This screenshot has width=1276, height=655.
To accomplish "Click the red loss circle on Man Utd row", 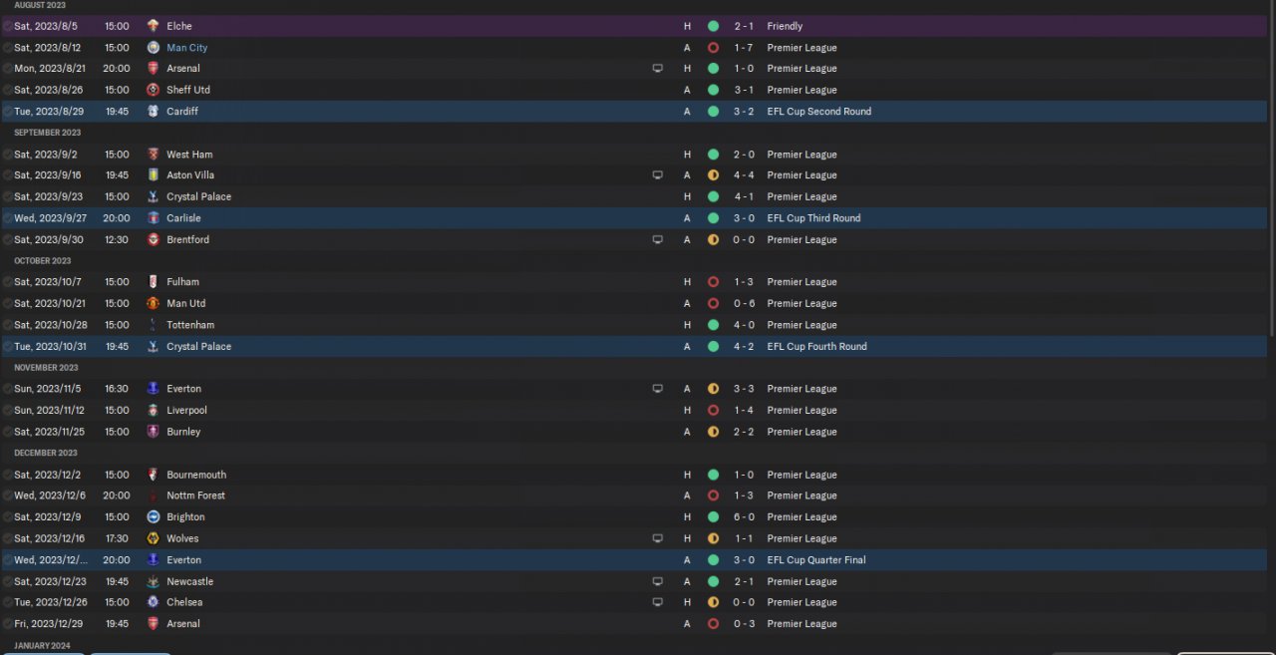I will pos(713,304).
